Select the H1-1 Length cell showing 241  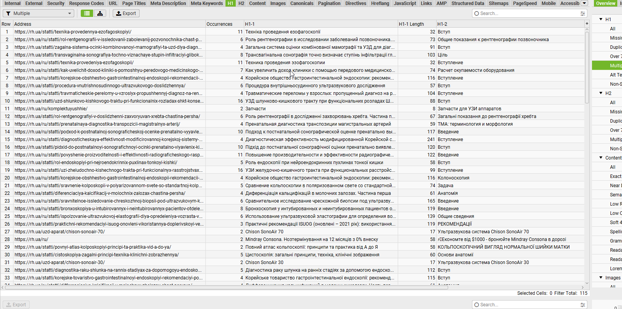417,139
